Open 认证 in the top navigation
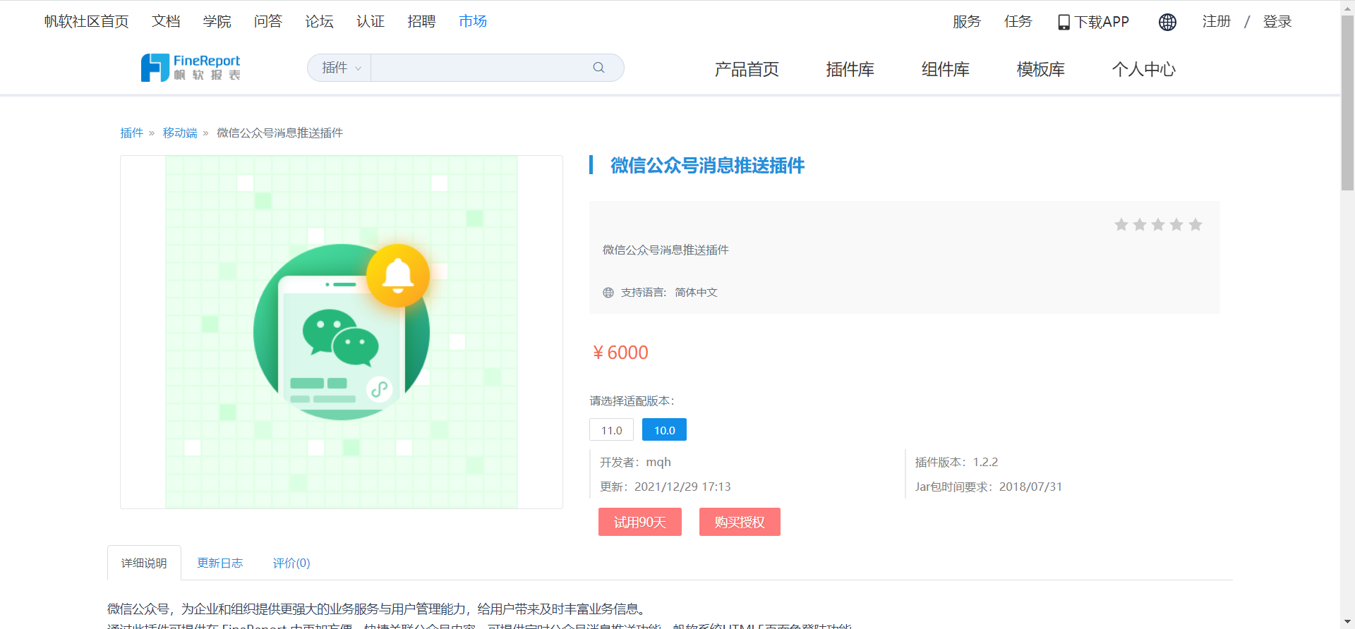This screenshot has height=629, width=1355. point(371,22)
